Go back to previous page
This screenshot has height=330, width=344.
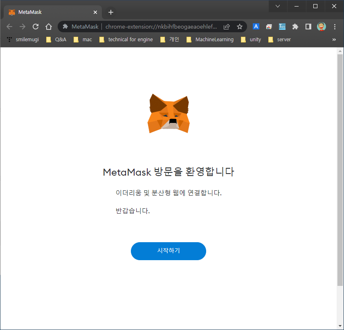click(x=9, y=27)
